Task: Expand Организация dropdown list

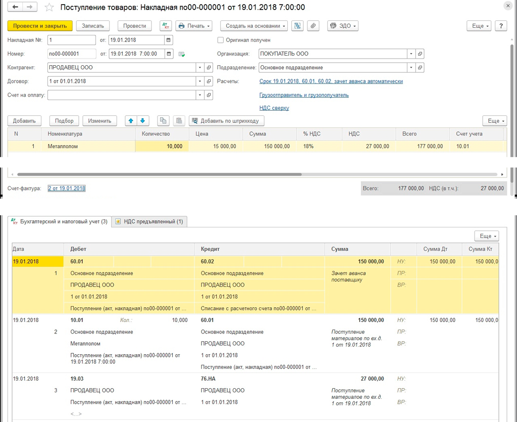Action: tap(411, 54)
